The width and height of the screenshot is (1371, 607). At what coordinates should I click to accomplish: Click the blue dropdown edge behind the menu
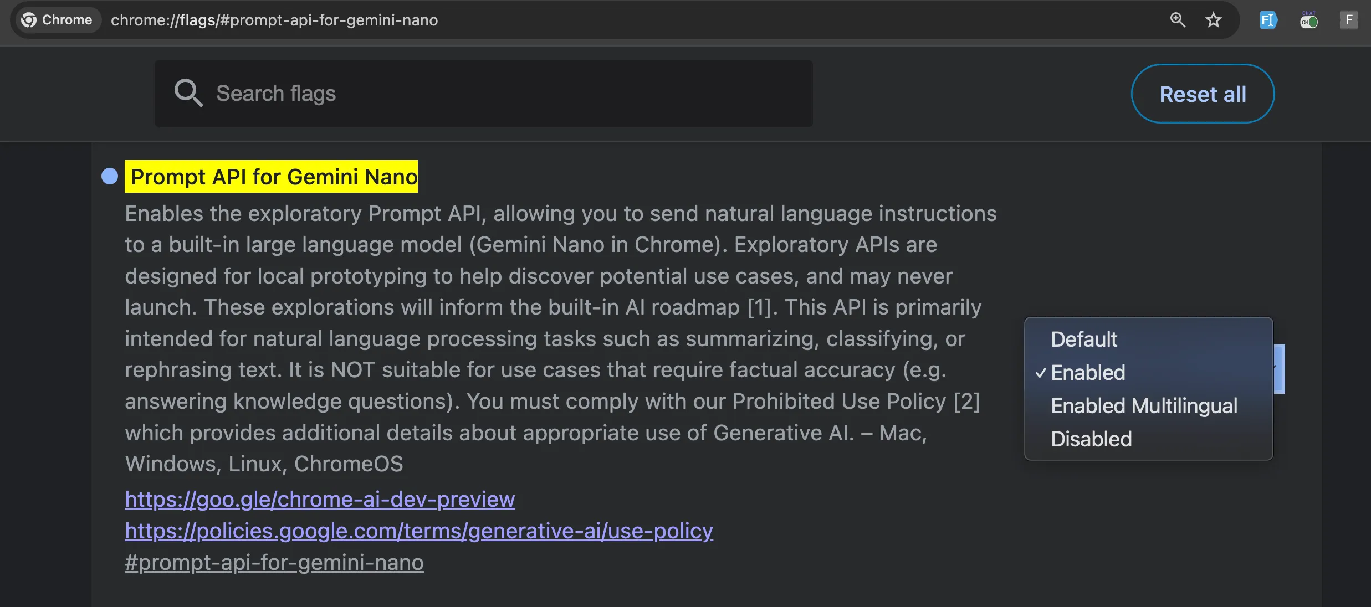1279,369
